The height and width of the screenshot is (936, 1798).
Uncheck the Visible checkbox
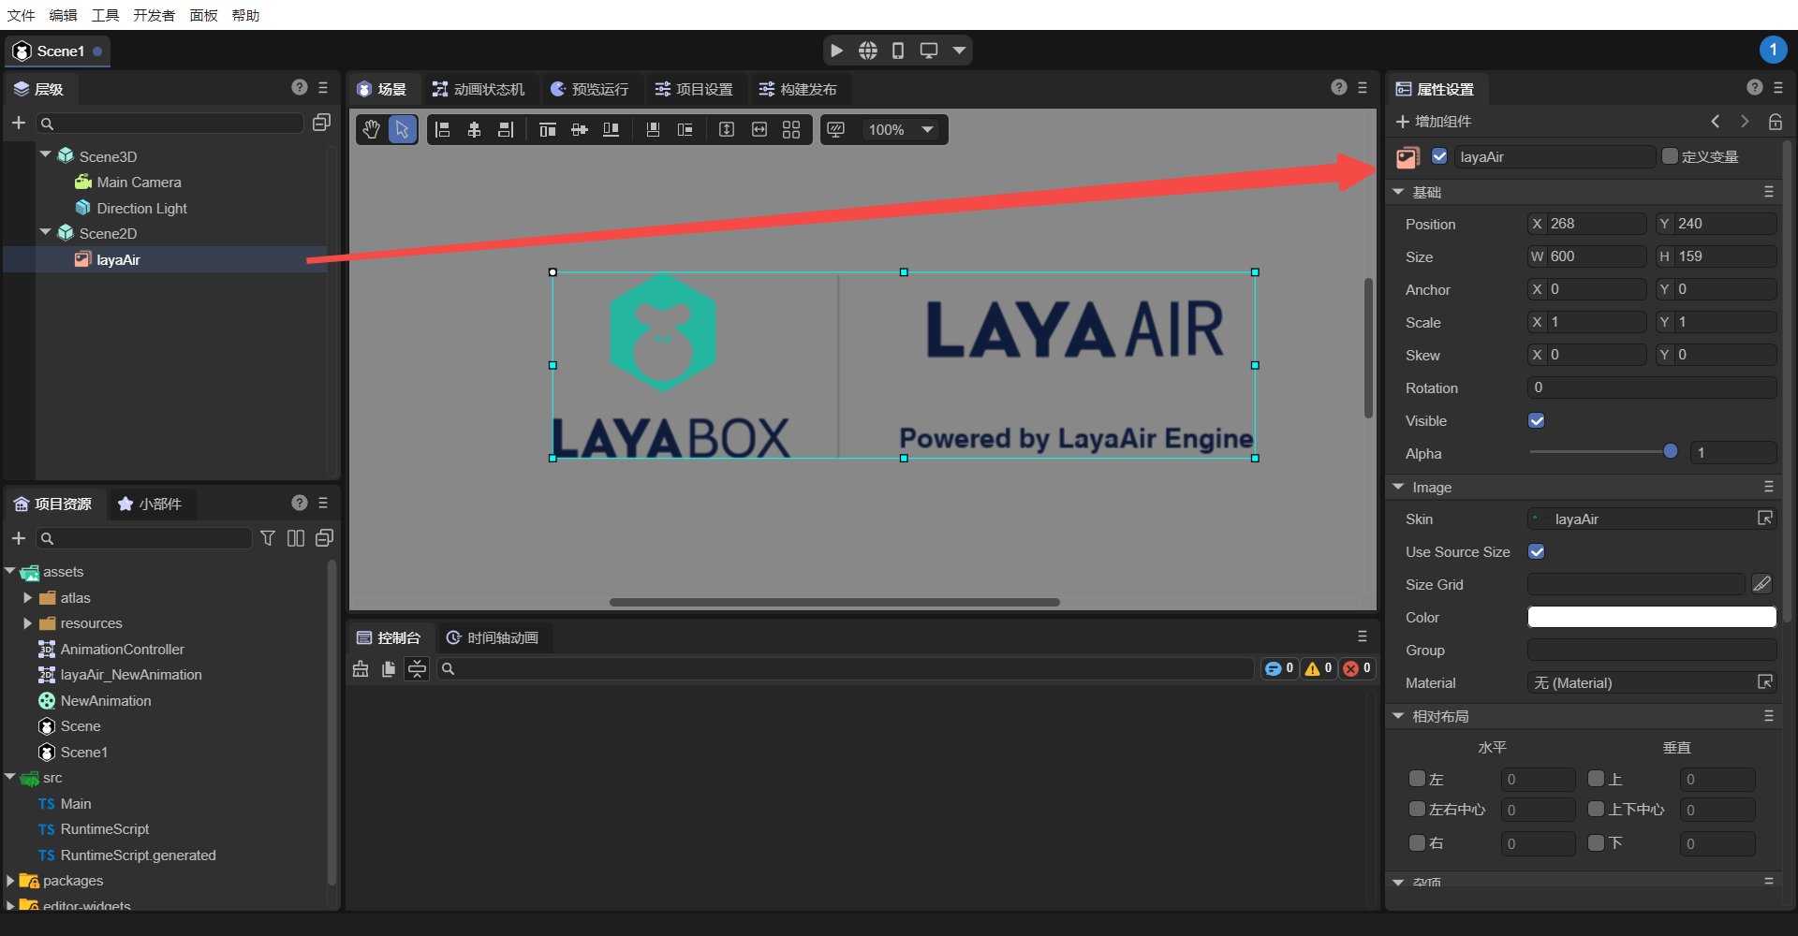1537,421
